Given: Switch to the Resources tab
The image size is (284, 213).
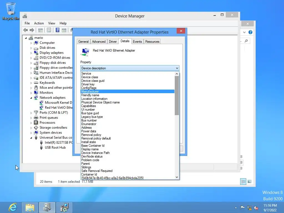Looking at the screenshot, I should pyautogui.click(x=152, y=42).
